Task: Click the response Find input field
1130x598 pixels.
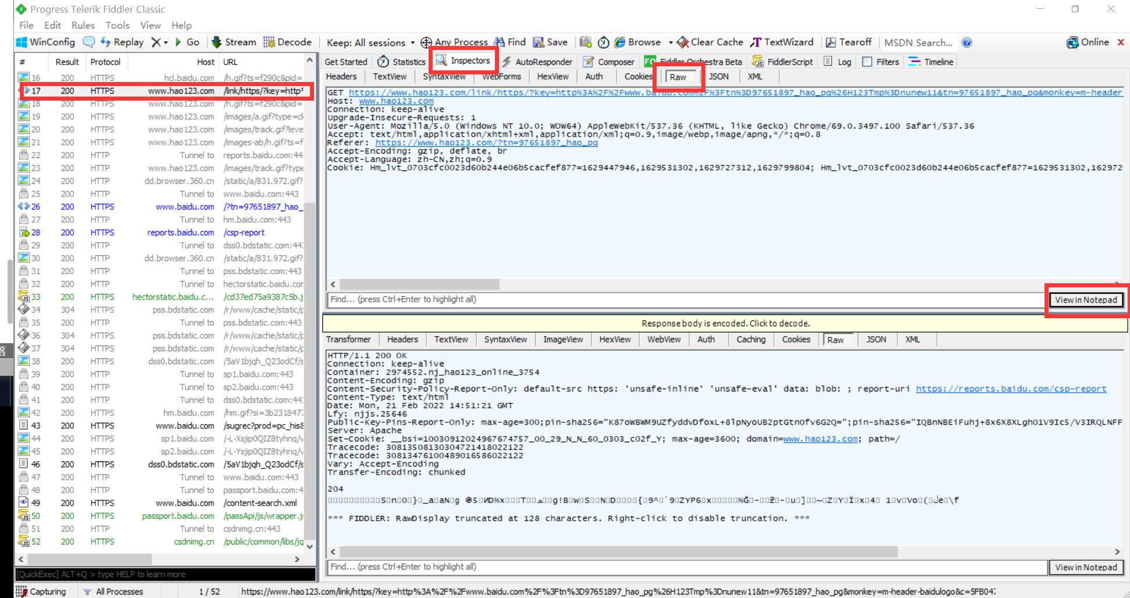Action: pyautogui.click(x=686, y=567)
